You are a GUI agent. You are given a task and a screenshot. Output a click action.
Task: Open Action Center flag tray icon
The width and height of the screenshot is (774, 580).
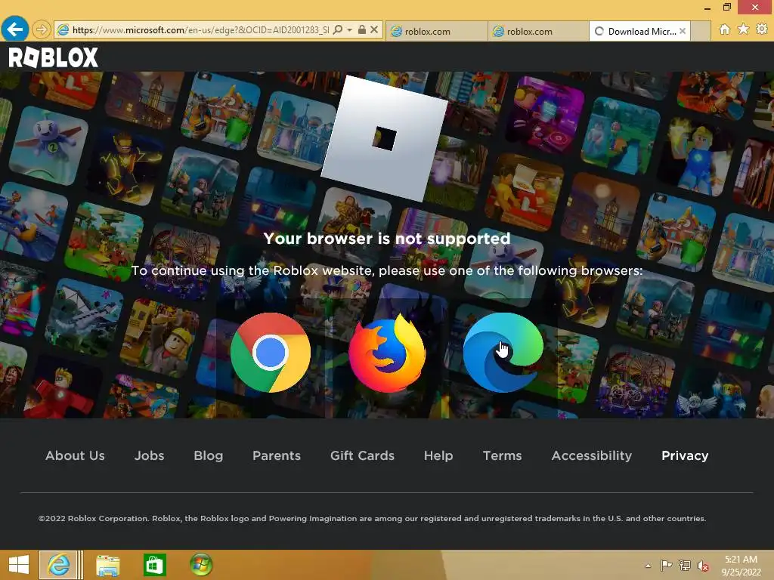click(666, 565)
